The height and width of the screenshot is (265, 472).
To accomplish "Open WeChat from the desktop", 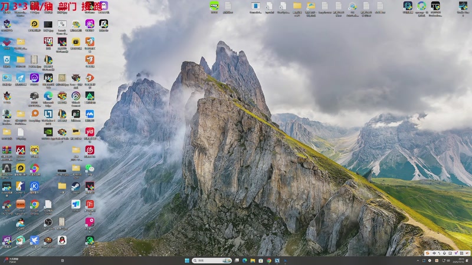I will click(90, 168).
